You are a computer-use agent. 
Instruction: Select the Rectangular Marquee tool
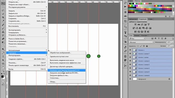coord(3,7)
